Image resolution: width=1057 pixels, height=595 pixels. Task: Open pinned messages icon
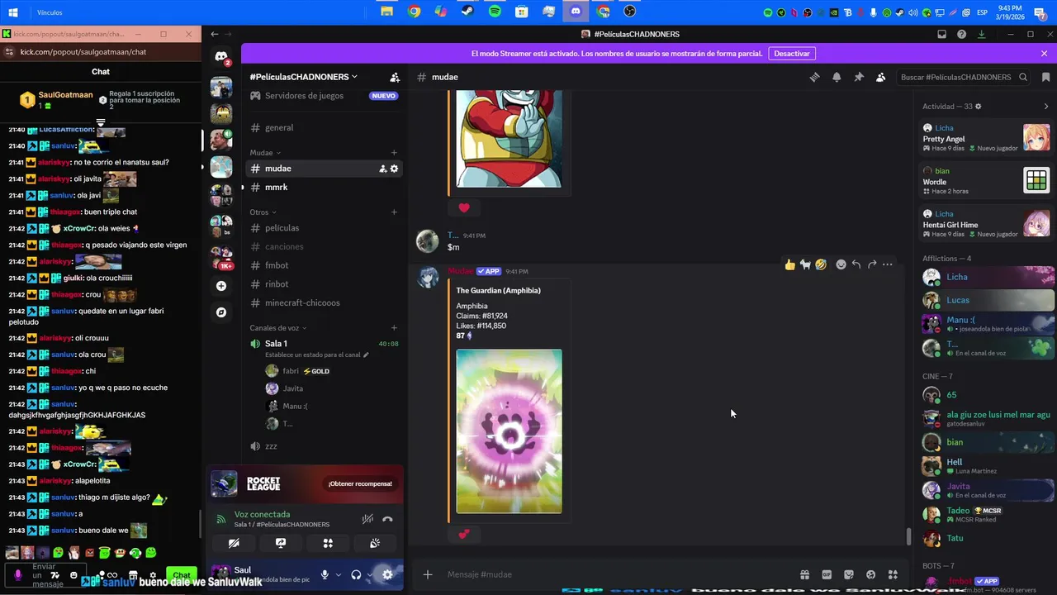[859, 77]
